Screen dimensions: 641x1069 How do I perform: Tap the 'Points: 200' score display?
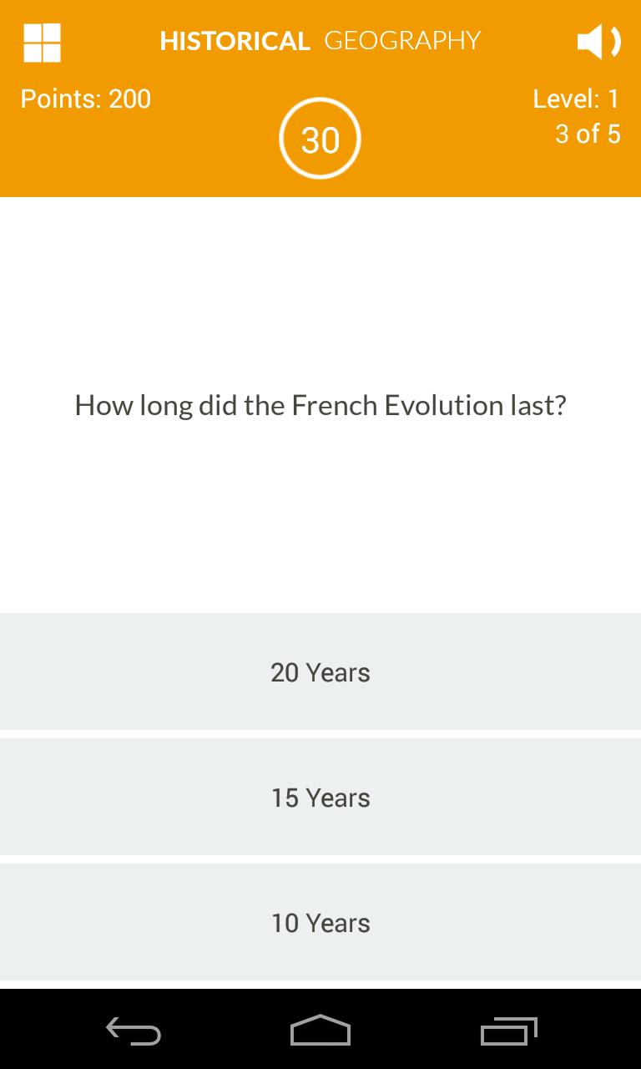click(84, 99)
